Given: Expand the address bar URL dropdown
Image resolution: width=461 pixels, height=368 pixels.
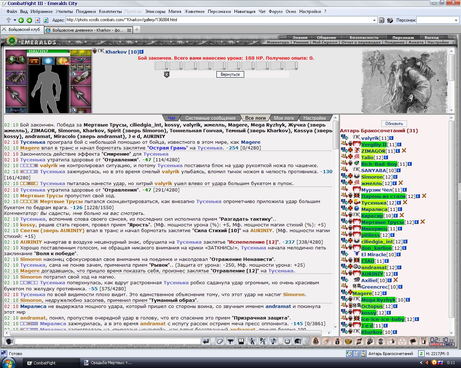Looking at the screenshot, I should pos(374,20).
